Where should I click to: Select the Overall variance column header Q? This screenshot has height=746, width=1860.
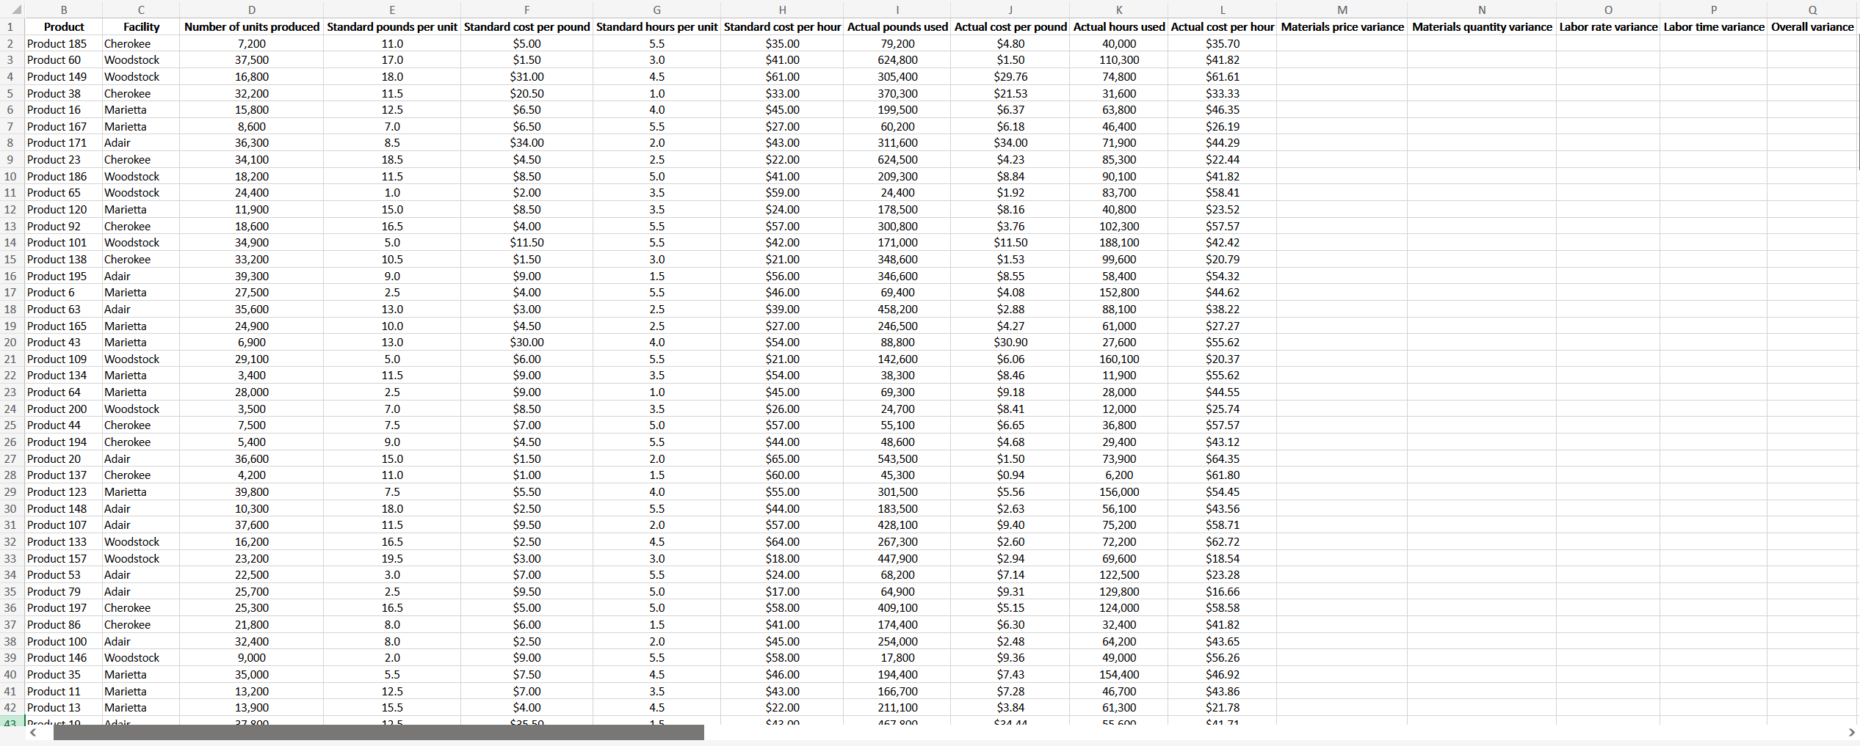pos(1812,10)
